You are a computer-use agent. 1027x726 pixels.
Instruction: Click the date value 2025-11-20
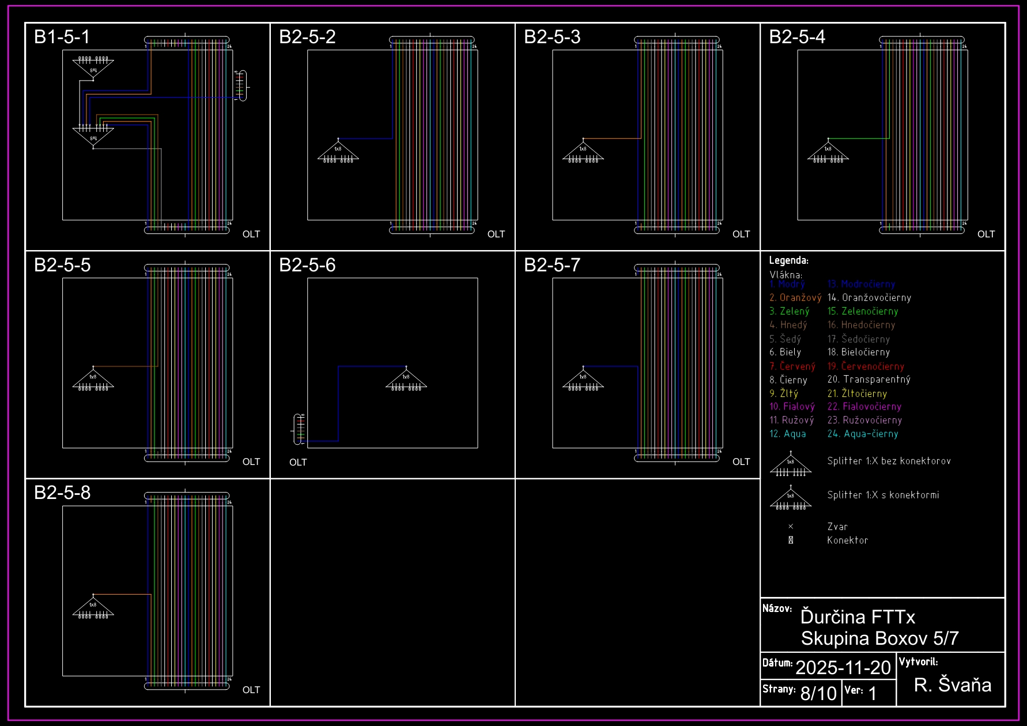(x=843, y=667)
